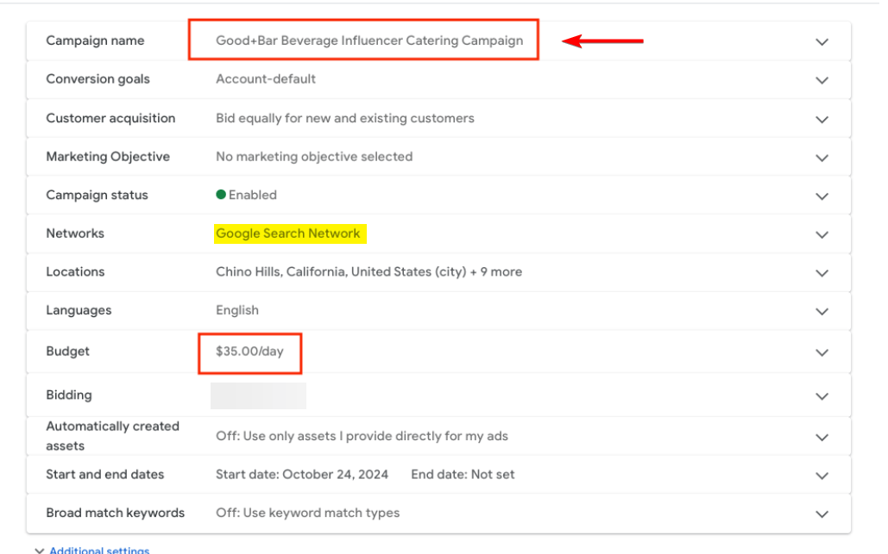Image resolution: width=888 pixels, height=554 pixels.
Task: Open the Languages row chevron
Action: click(822, 312)
